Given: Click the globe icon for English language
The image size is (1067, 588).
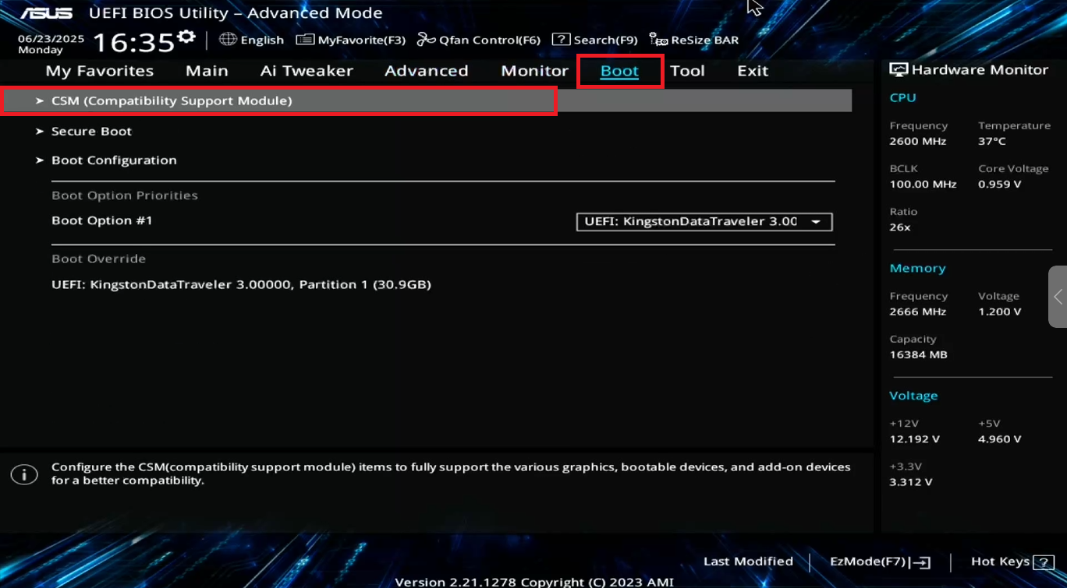Looking at the screenshot, I should (228, 40).
